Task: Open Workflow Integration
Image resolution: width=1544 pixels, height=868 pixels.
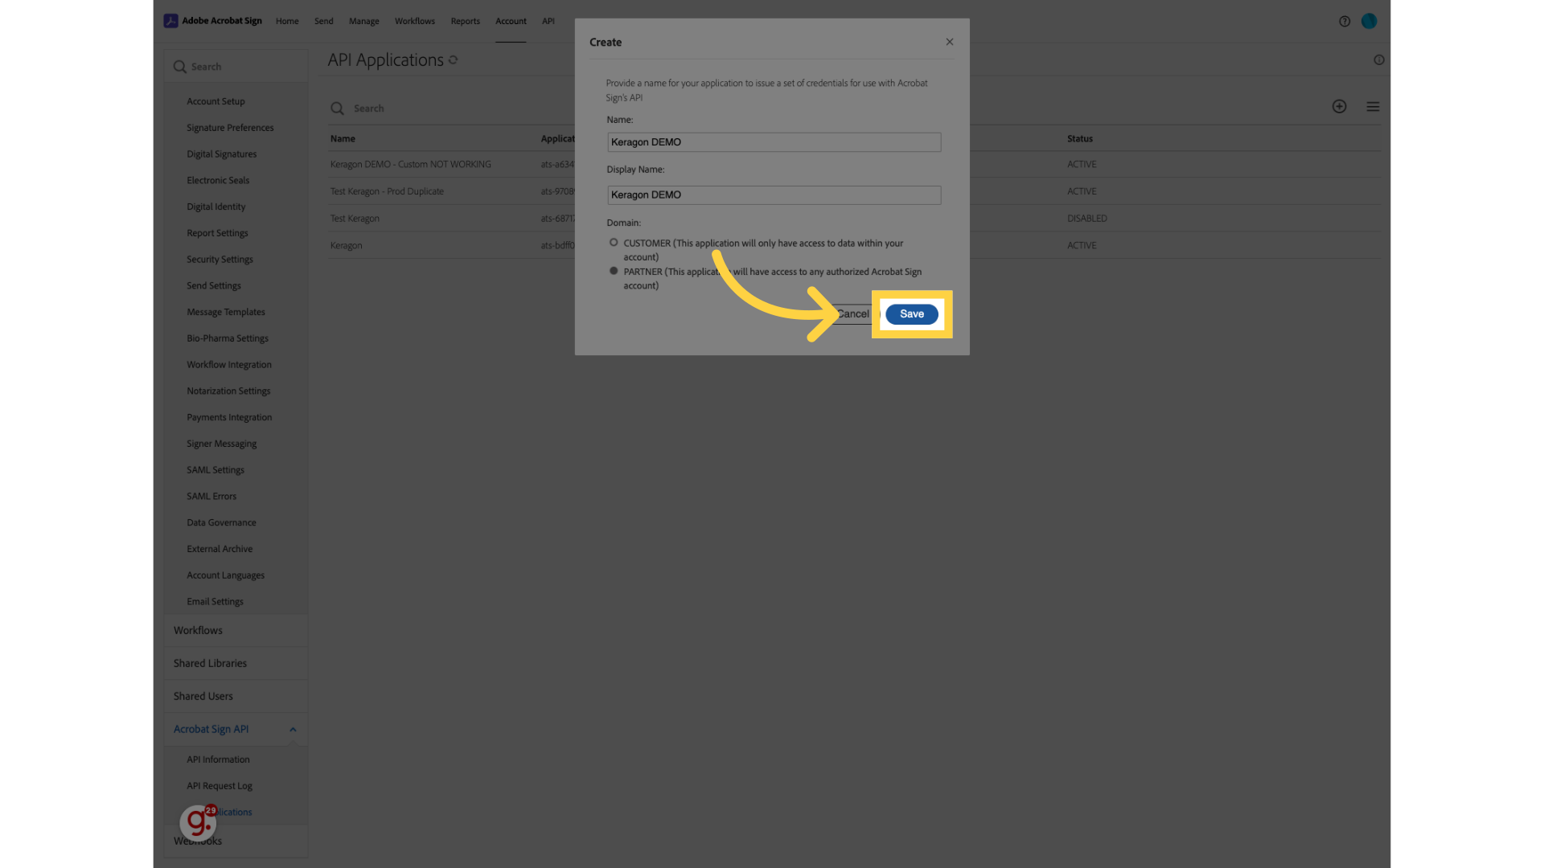Action: coord(229,366)
